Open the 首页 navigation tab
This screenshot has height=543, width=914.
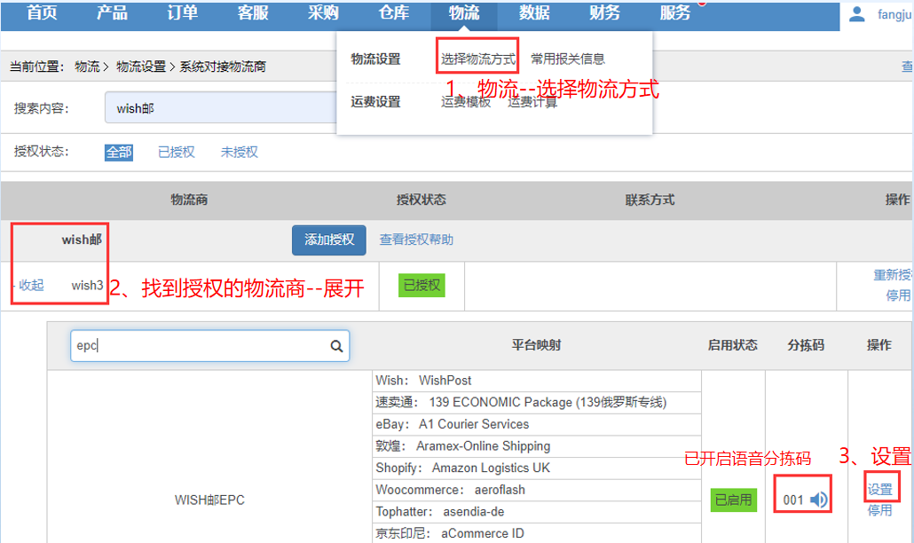[42, 12]
